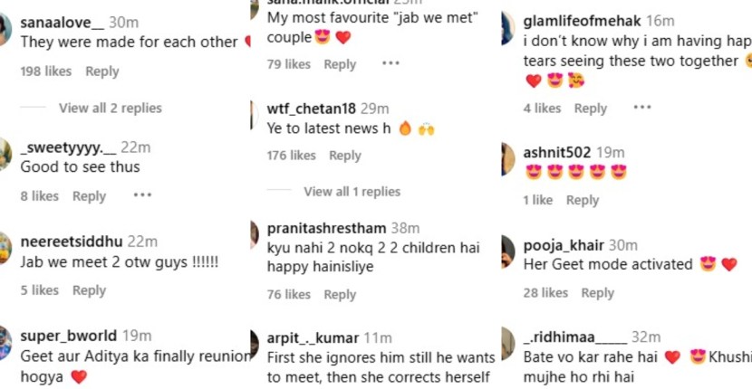Open super_bworld username profile
752x389 pixels.
(x=69, y=336)
